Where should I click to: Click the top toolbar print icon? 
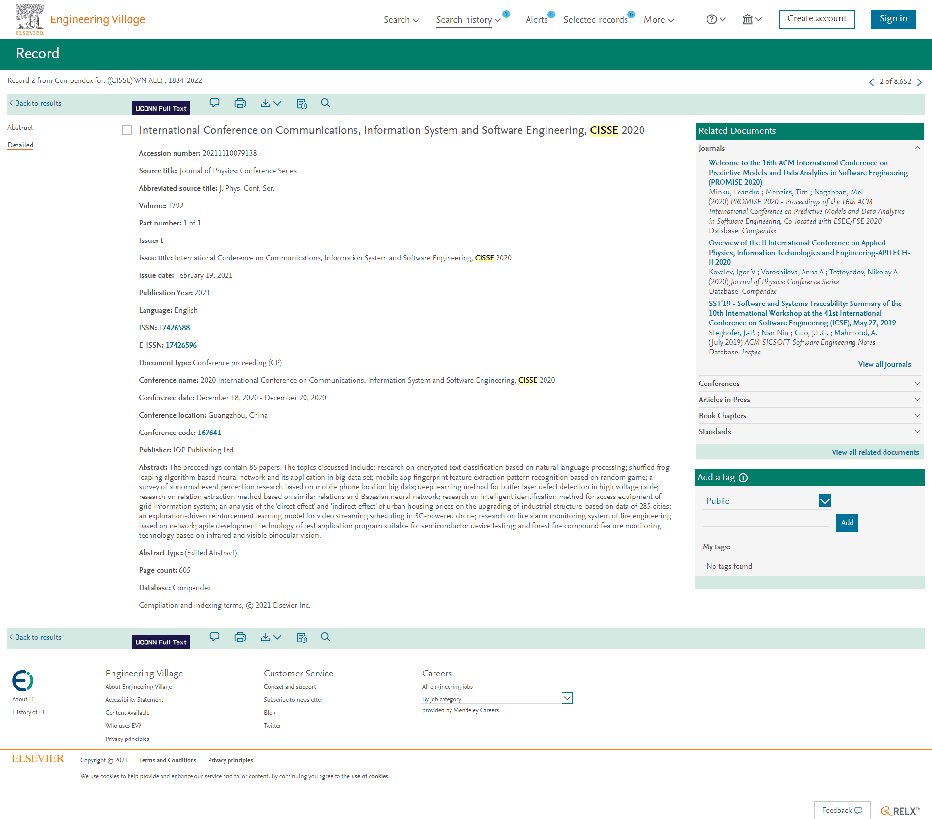tap(240, 103)
